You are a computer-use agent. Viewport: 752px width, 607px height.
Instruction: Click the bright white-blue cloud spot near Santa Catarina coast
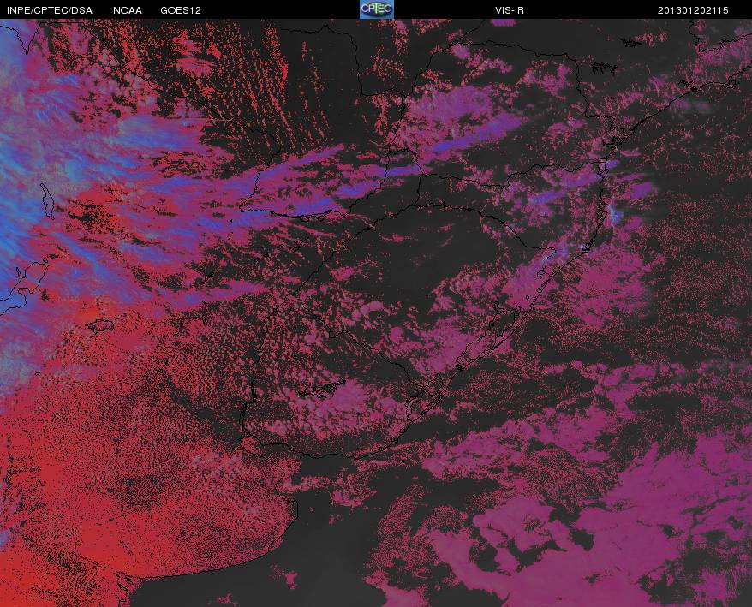pos(615,214)
